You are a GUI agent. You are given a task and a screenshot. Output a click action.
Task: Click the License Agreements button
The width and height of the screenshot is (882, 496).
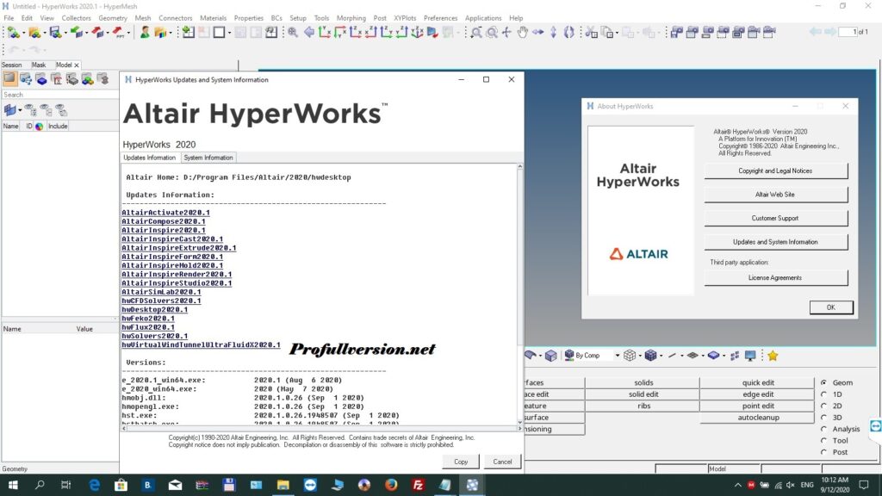click(x=775, y=277)
